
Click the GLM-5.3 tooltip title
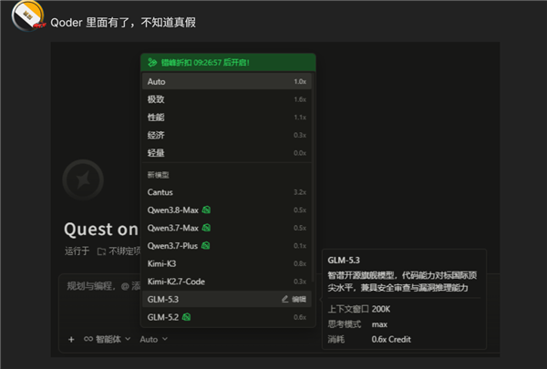344,261
